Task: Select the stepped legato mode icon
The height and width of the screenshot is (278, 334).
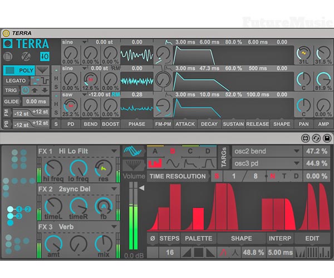Action: click(x=45, y=81)
